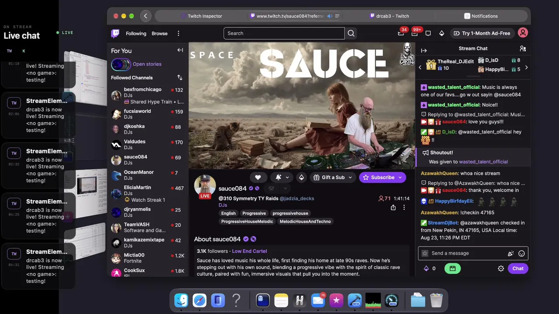The image size is (559, 314).
Task: Open the Twitch home logo
Action: coord(115,33)
